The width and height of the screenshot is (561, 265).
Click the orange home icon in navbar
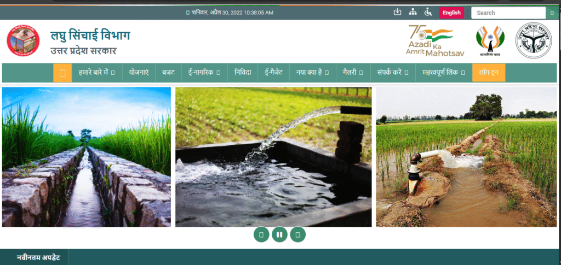pos(62,73)
